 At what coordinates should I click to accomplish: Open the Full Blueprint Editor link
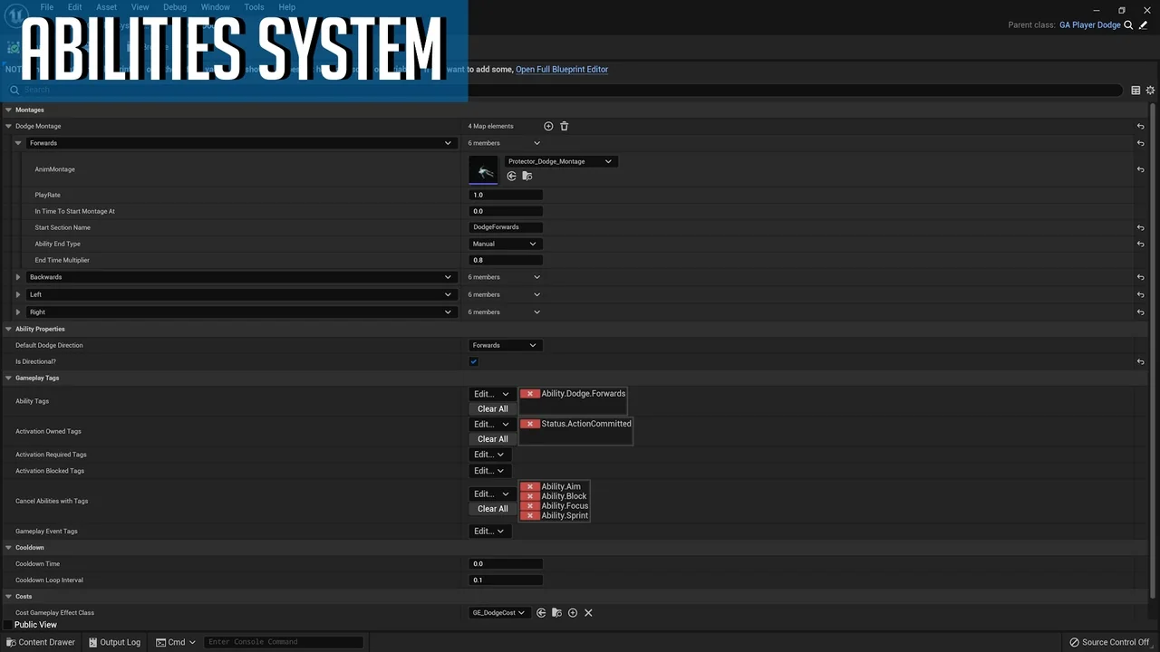(562, 69)
